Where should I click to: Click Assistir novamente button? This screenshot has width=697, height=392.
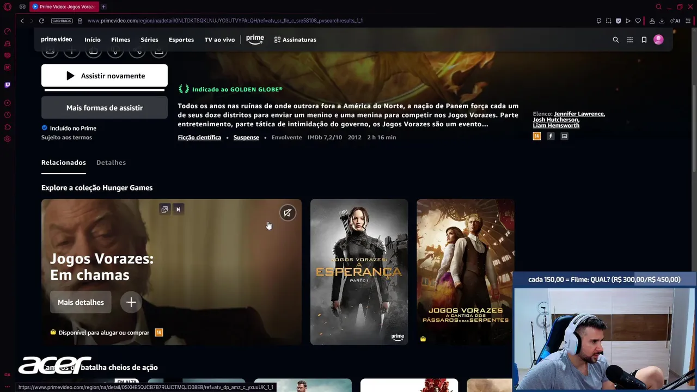(105, 76)
